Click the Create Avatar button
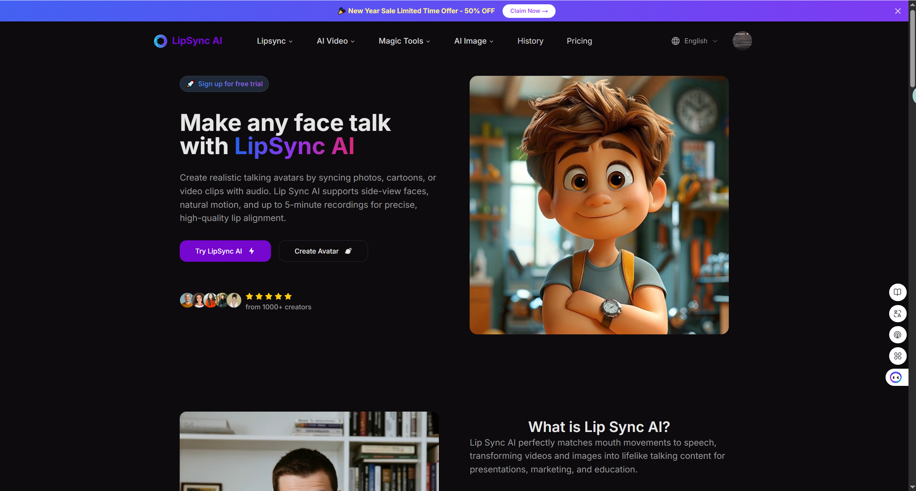The image size is (916, 491). [323, 251]
